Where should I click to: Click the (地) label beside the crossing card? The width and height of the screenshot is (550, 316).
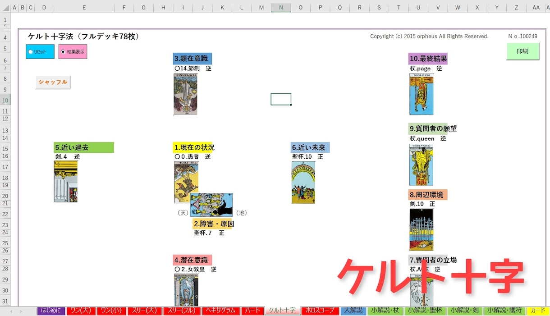pyautogui.click(x=242, y=213)
